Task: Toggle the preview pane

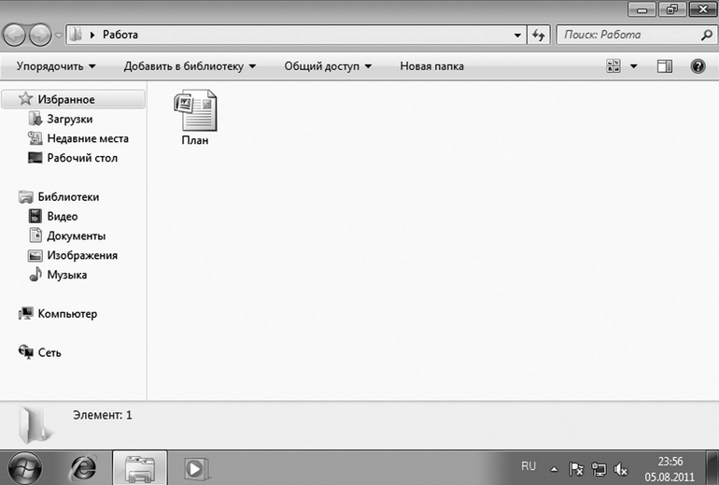Action: [x=665, y=66]
